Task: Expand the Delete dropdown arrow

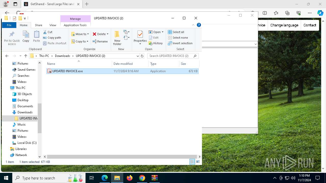Action: pos(107,34)
